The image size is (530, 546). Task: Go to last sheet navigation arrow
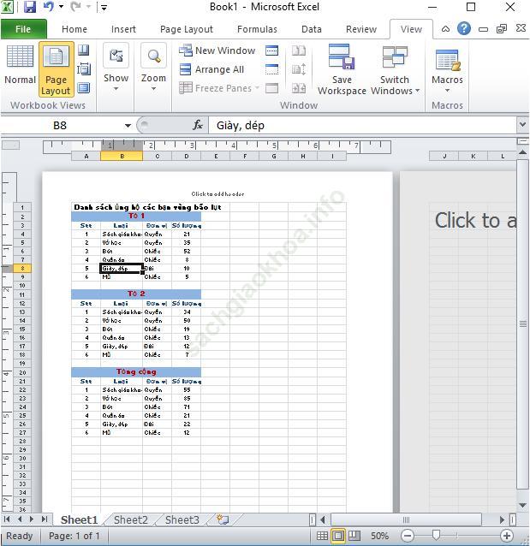45,519
